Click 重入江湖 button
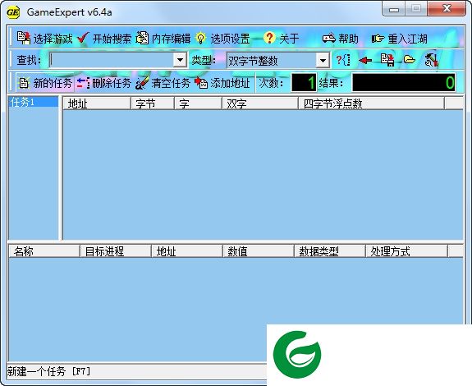 (400, 39)
